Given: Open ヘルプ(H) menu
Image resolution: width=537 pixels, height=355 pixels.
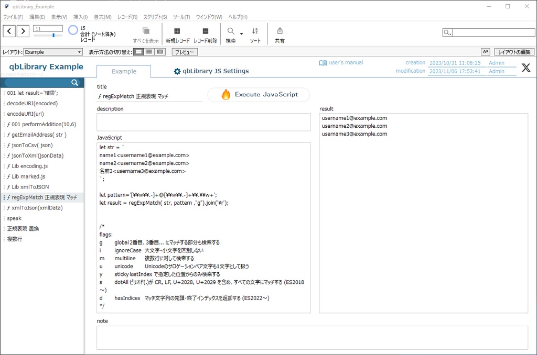Looking at the screenshot, I should (x=238, y=17).
